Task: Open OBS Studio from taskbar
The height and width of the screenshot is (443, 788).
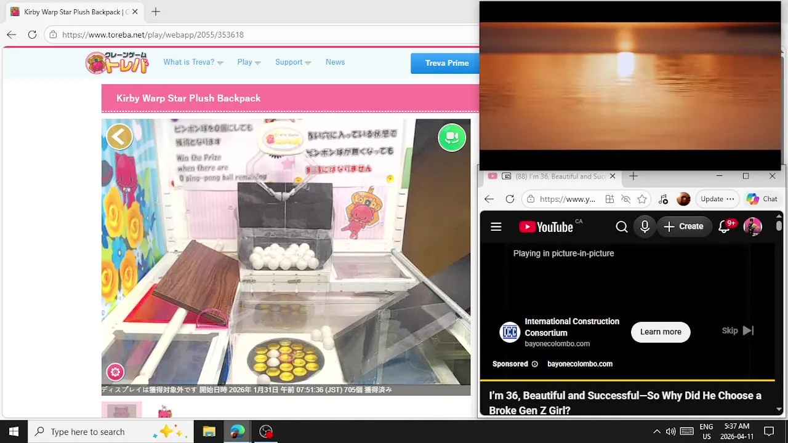Action: click(x=265, y=431)
